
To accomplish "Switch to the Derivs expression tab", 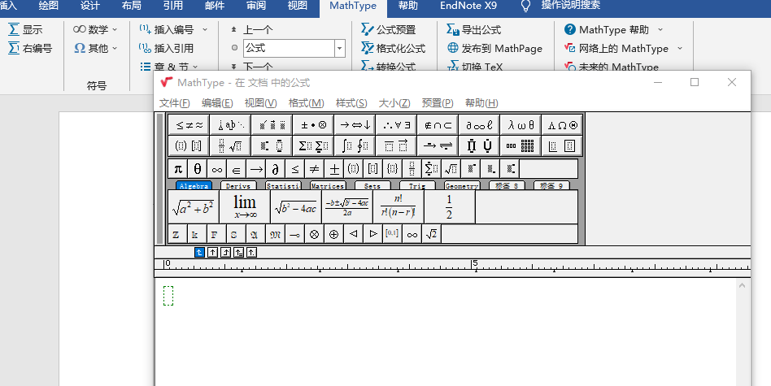I will coord(238,185).
